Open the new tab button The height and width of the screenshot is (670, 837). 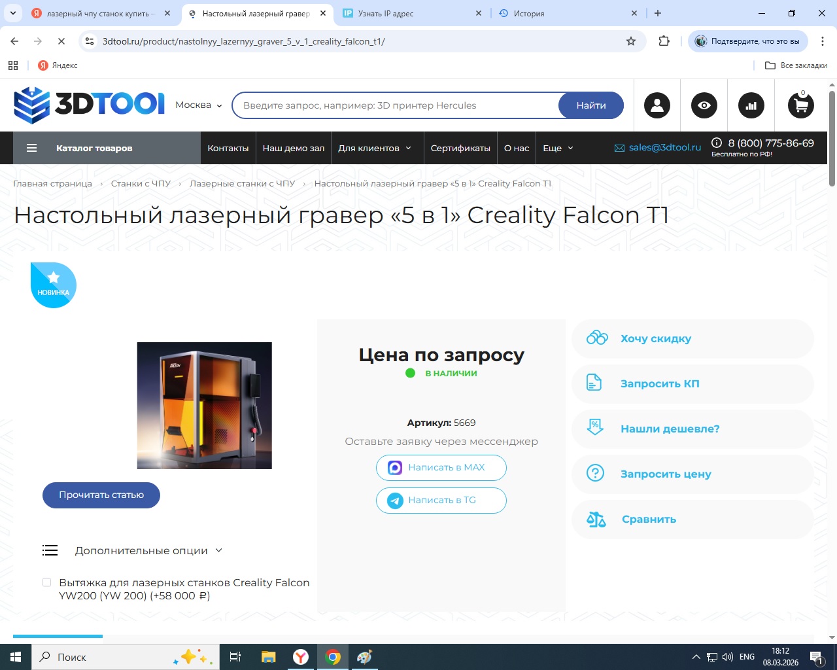click(658, 13)
